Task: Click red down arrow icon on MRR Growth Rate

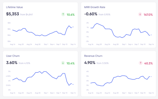Action: 140,14
